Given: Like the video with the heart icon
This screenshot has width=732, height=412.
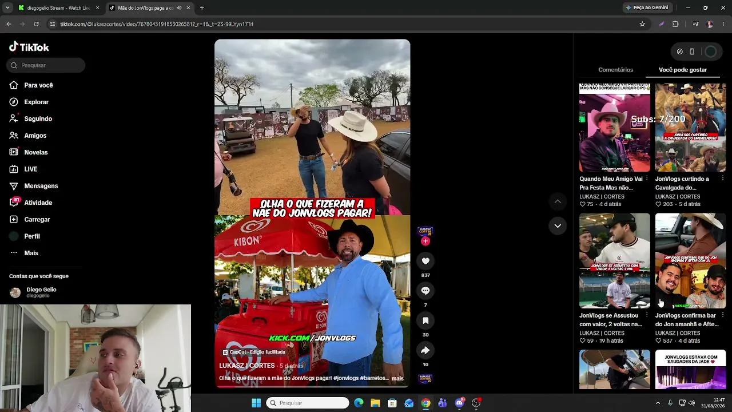Looking at the screenshot, I should click(425, 261).
